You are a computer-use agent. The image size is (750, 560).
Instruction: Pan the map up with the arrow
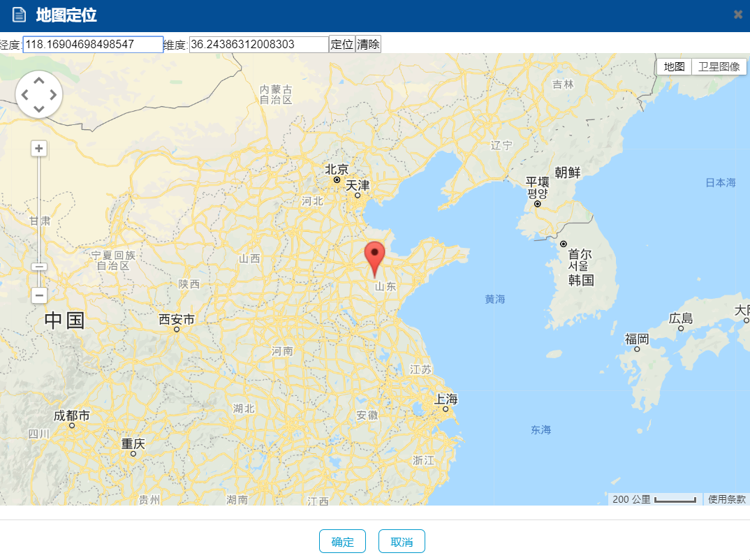pos(38,81)
